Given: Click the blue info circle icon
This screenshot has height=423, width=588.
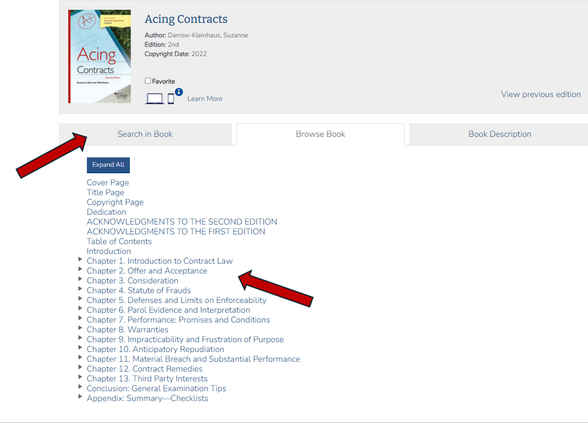Looking at the screenshot, I should (178, 92).
